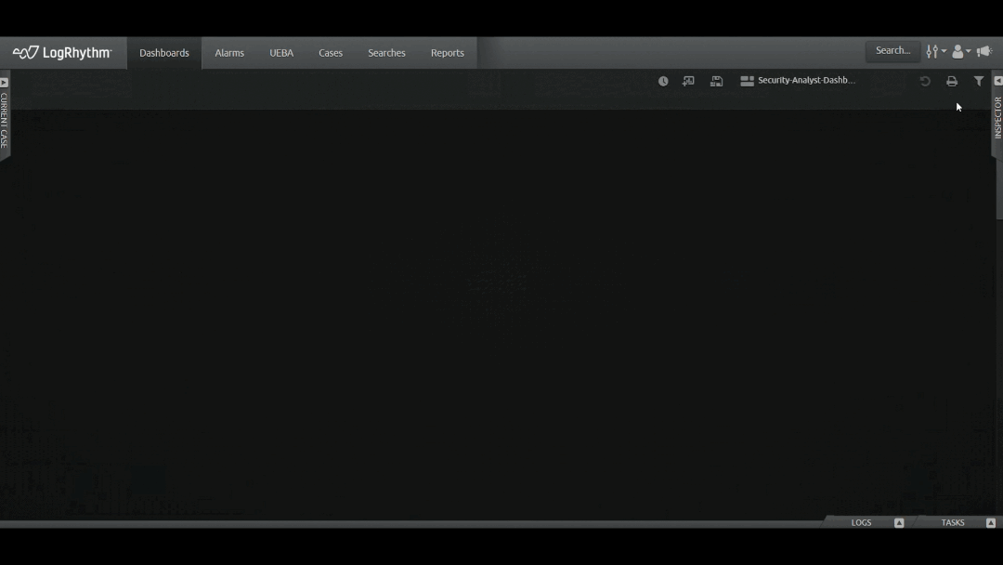Screen dimensions: 1003x565
Task: Open the settings sliders dropdown
Action: (934, 52)
